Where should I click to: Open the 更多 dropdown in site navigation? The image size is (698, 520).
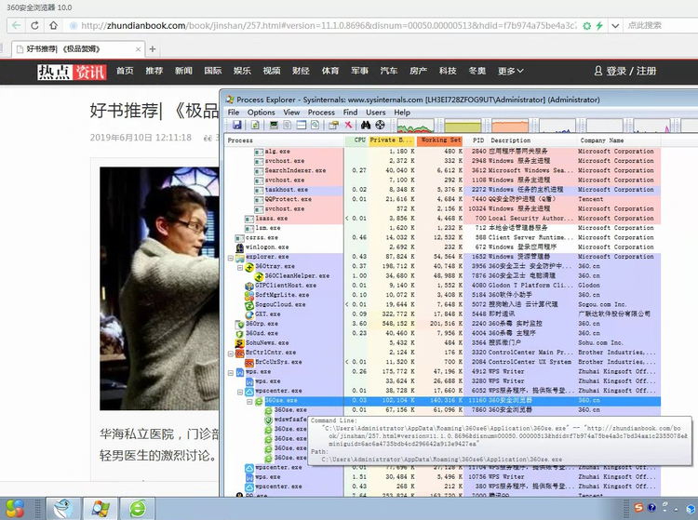510,71
